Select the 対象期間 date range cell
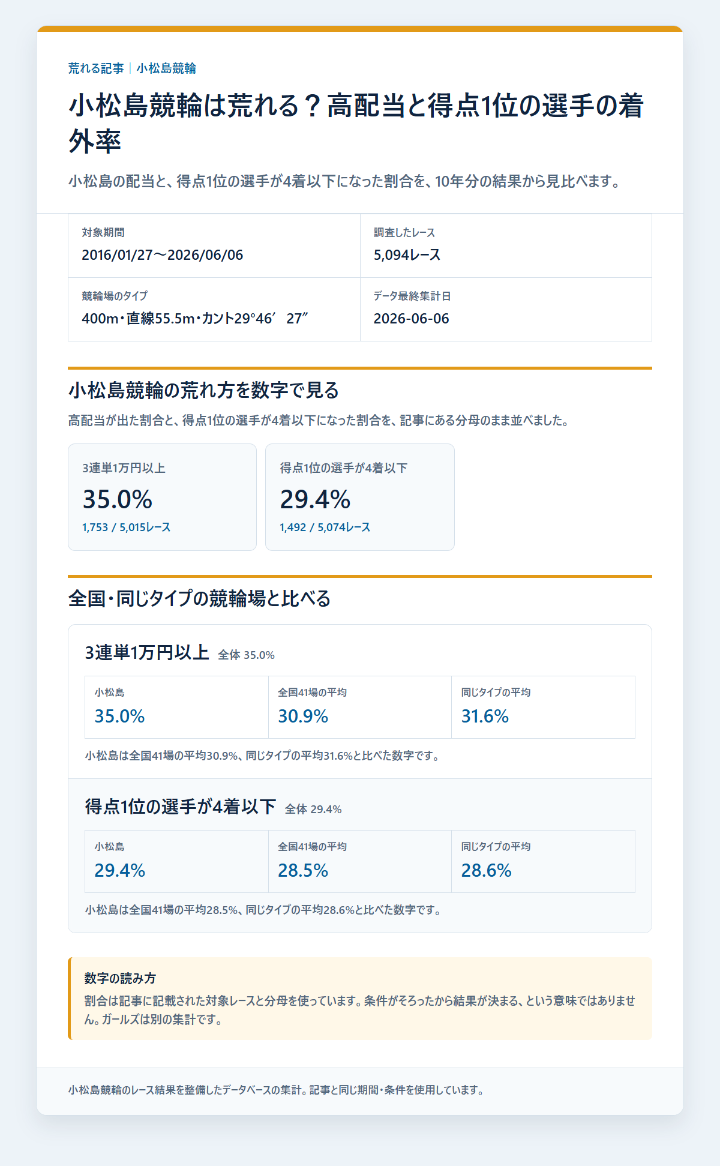This screenshot has width=720, height=1166. 214,246
